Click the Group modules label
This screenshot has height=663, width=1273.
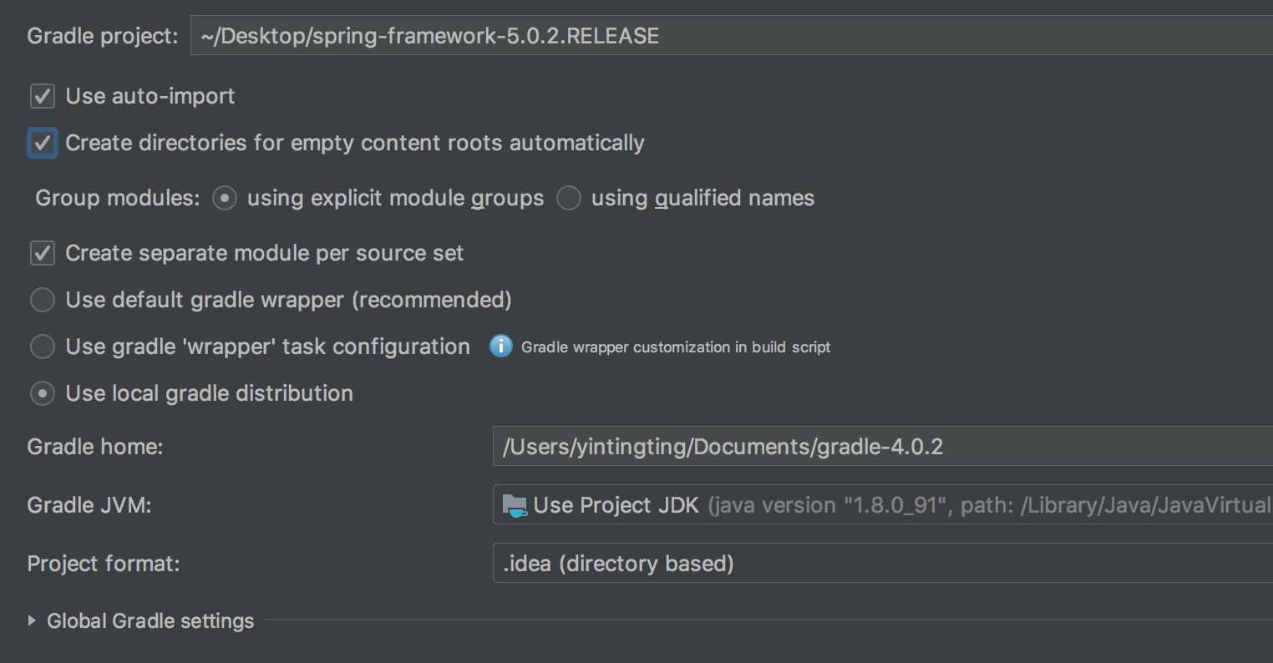coord(118,198)
